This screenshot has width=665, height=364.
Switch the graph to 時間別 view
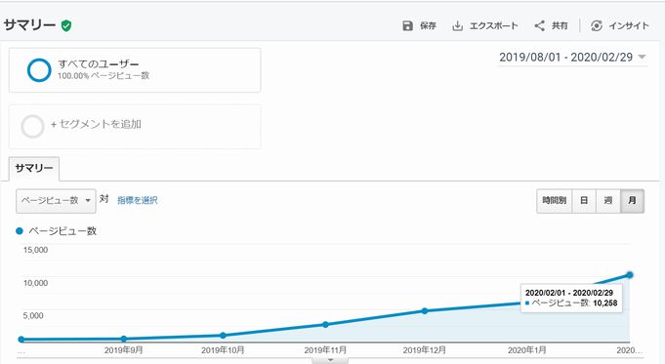pyautogui.click(x=555, y=201)
